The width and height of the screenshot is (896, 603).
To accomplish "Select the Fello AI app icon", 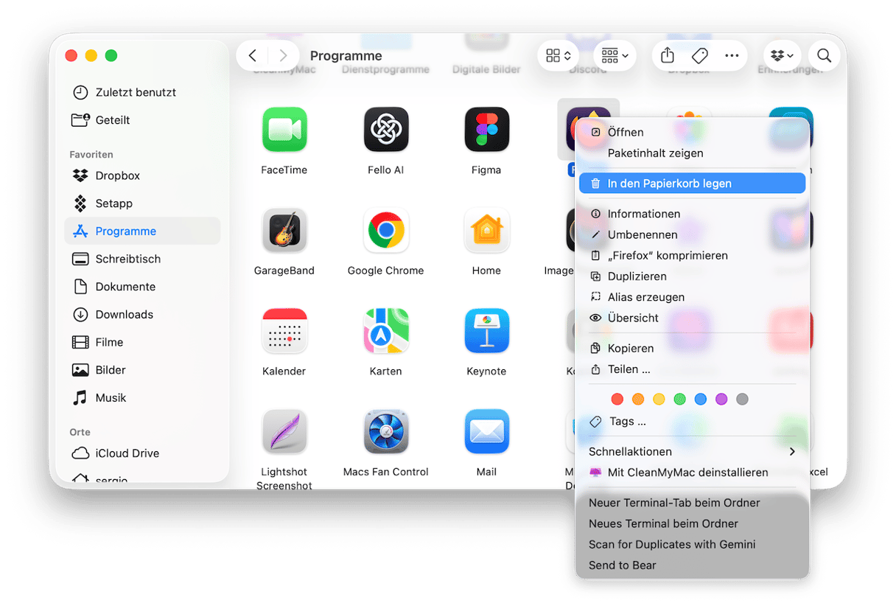I will [x=386, y=130].
